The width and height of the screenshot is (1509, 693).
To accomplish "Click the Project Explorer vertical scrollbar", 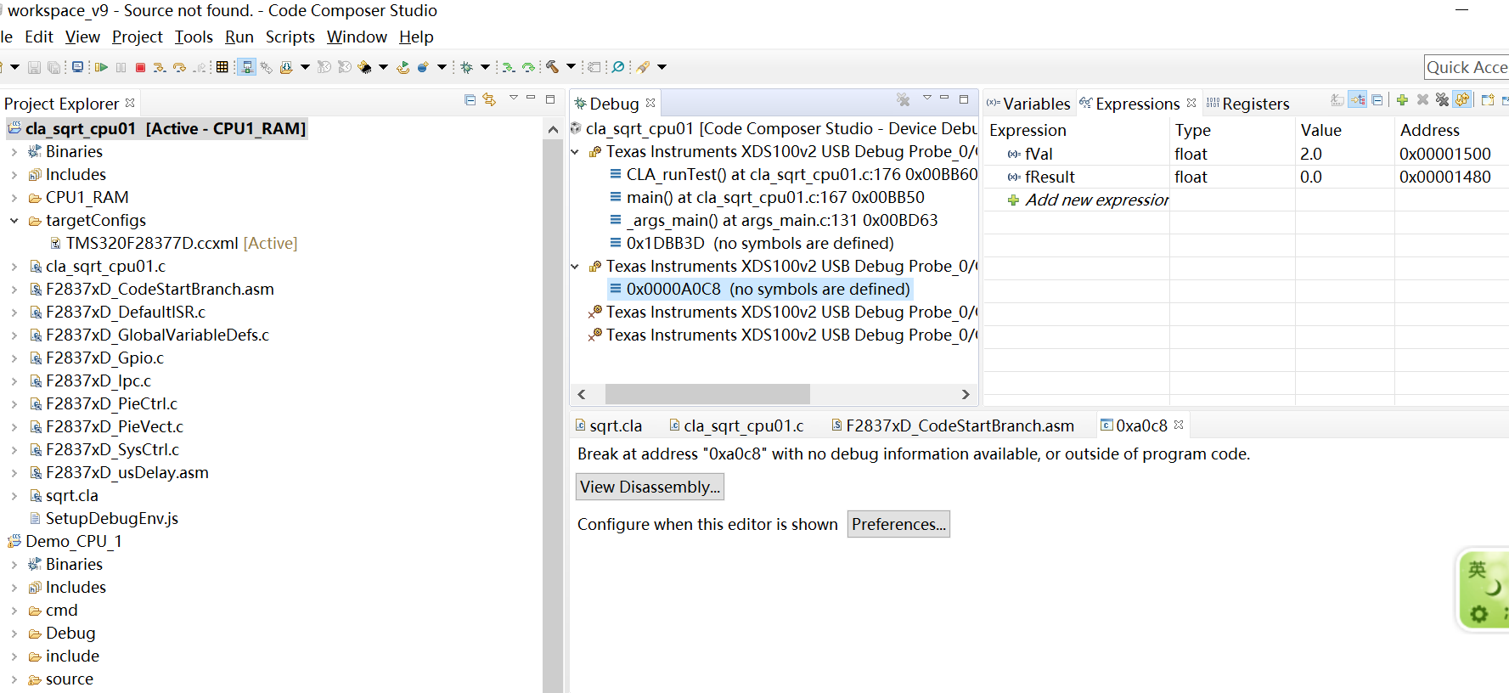I will (553, 416).
